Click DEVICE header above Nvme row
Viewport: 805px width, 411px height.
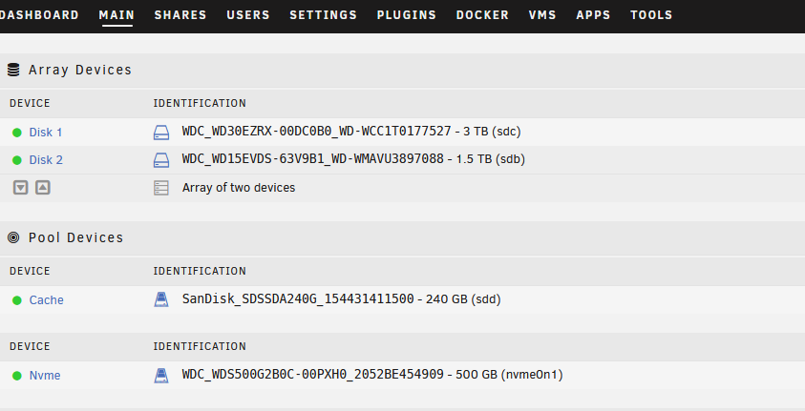(x=30, y=346)
